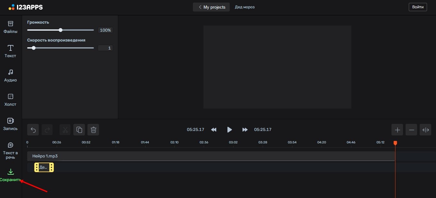Return to My projects
Image resolution: width=436 pixels, height=198 pixels.
211,7
